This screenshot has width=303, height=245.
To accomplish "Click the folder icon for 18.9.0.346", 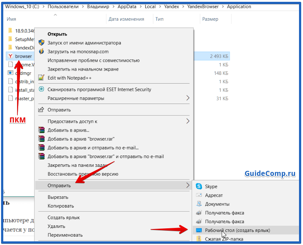I will (10, 31).
